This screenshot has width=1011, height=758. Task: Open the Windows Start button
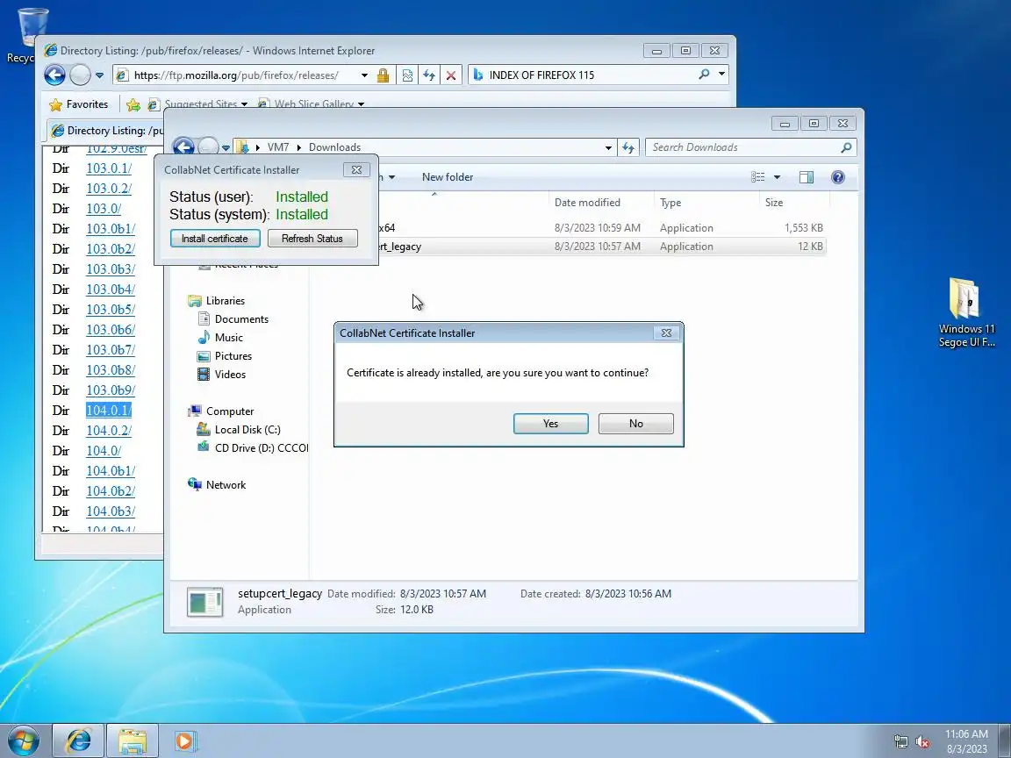coord(23,740)
